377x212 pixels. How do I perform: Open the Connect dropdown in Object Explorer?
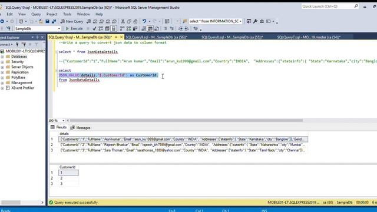tap(6, 45)
